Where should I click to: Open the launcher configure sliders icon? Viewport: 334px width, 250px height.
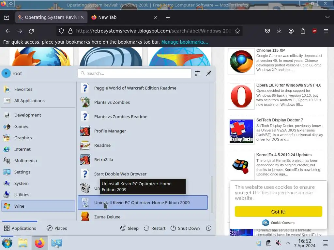(x=198, y=73)
